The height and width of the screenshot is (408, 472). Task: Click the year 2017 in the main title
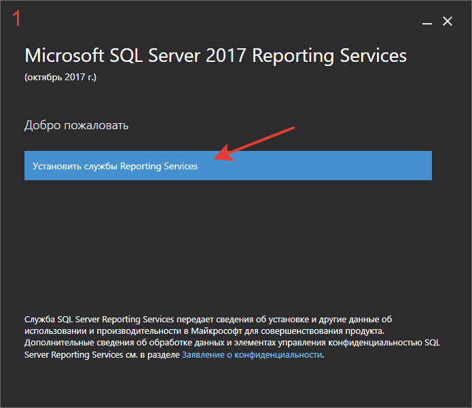click(225, 56)
